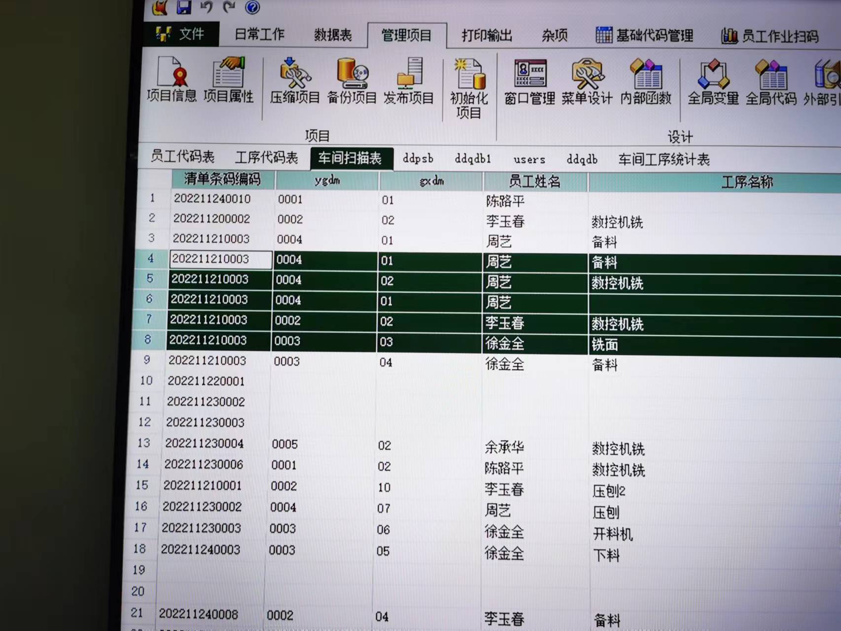Open the 车间工序统计表 tab
The width and height of the screenshot is (841, 631).
tap(664, 159)
